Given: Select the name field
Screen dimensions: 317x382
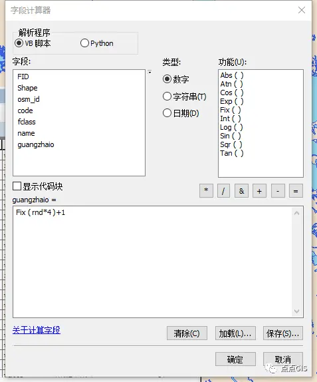Looking at the screenshot, I should point(26,133).
